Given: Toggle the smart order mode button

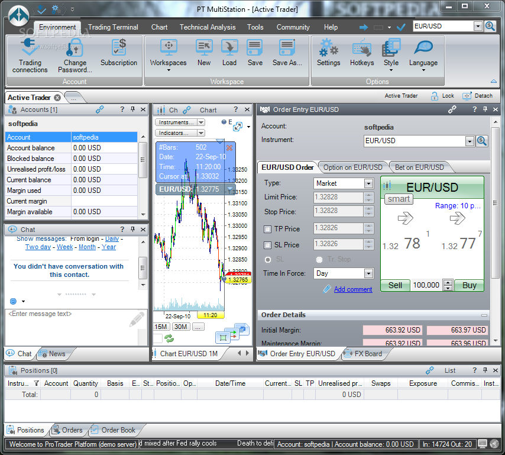Looking at the screenshot, I should 399,199.
